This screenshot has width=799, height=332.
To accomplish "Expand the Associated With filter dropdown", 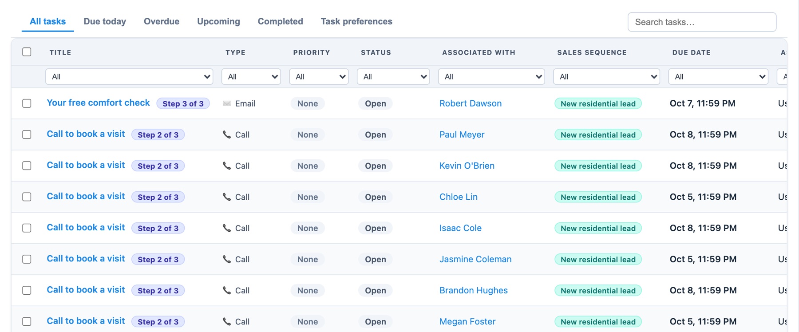I will click(x=491, y=76).
